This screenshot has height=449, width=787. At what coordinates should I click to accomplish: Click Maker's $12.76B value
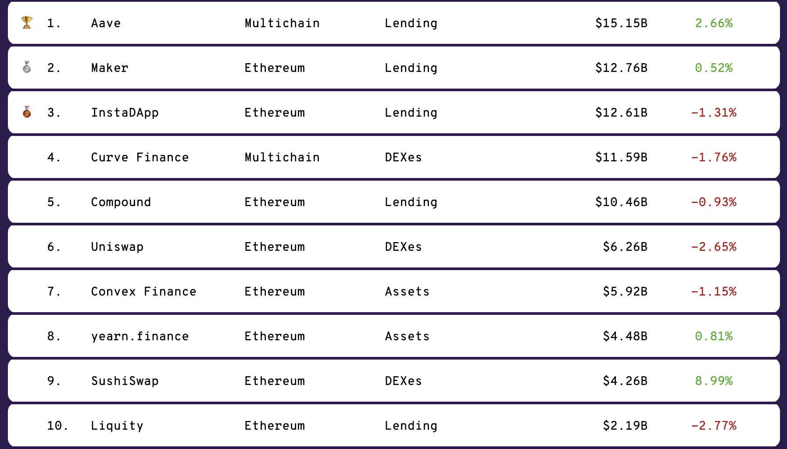click(621, 68)
